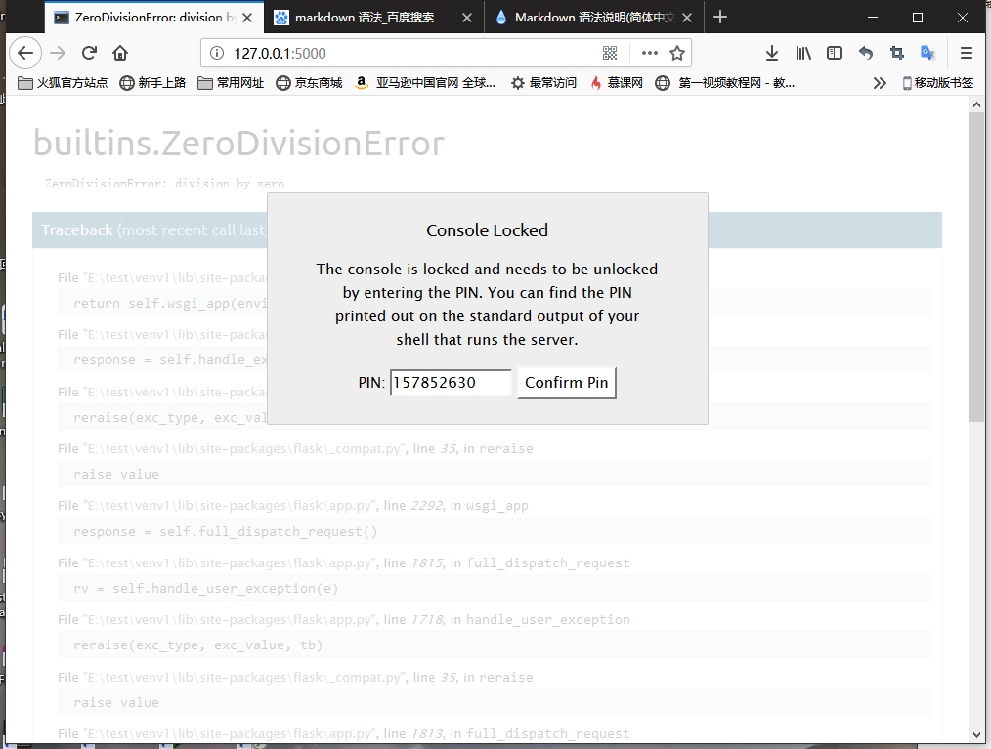This screenshot has width=991, height=749.
Task: Open the browser home page
Action: click(x=120, y=53)
